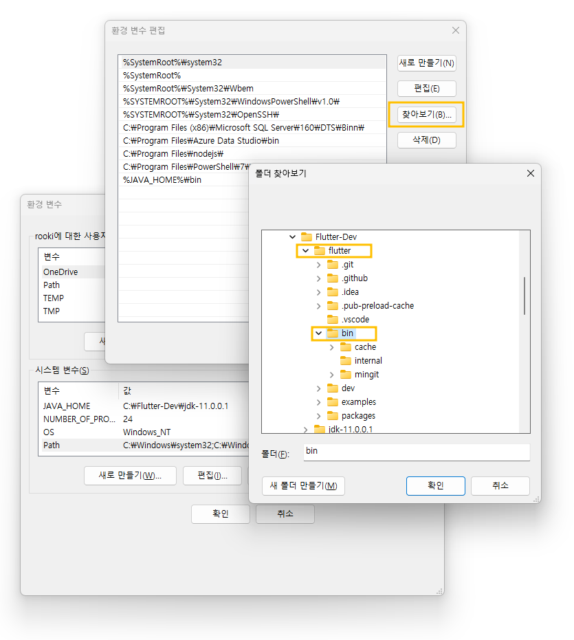Image resolution: width=574 pixels, height=640 pixels.
Task: Select the WindowsPowerShell\v1.0 path entry
Action: [x=252, y=101]
